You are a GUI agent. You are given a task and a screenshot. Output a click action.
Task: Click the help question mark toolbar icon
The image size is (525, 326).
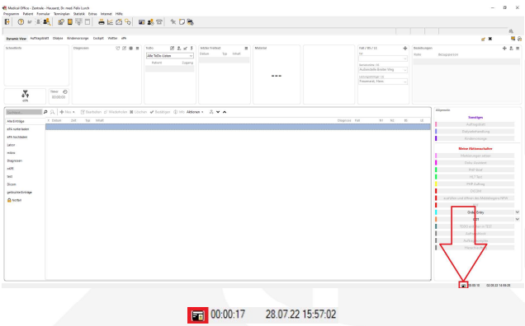click(x=21, y=22)
